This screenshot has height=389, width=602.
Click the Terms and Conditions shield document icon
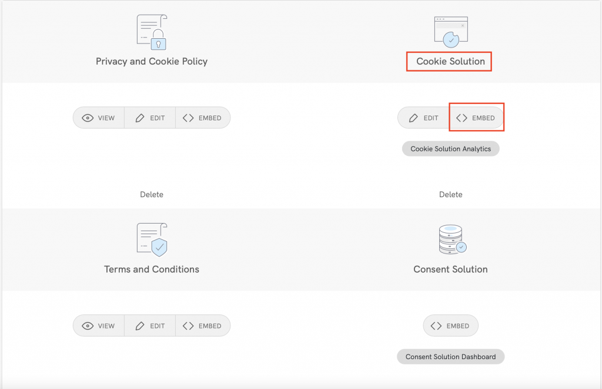click(x=151, y=238)
